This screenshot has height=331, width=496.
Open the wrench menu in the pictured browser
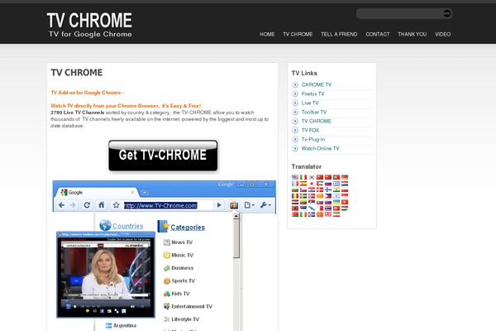[x=265, y=205]
